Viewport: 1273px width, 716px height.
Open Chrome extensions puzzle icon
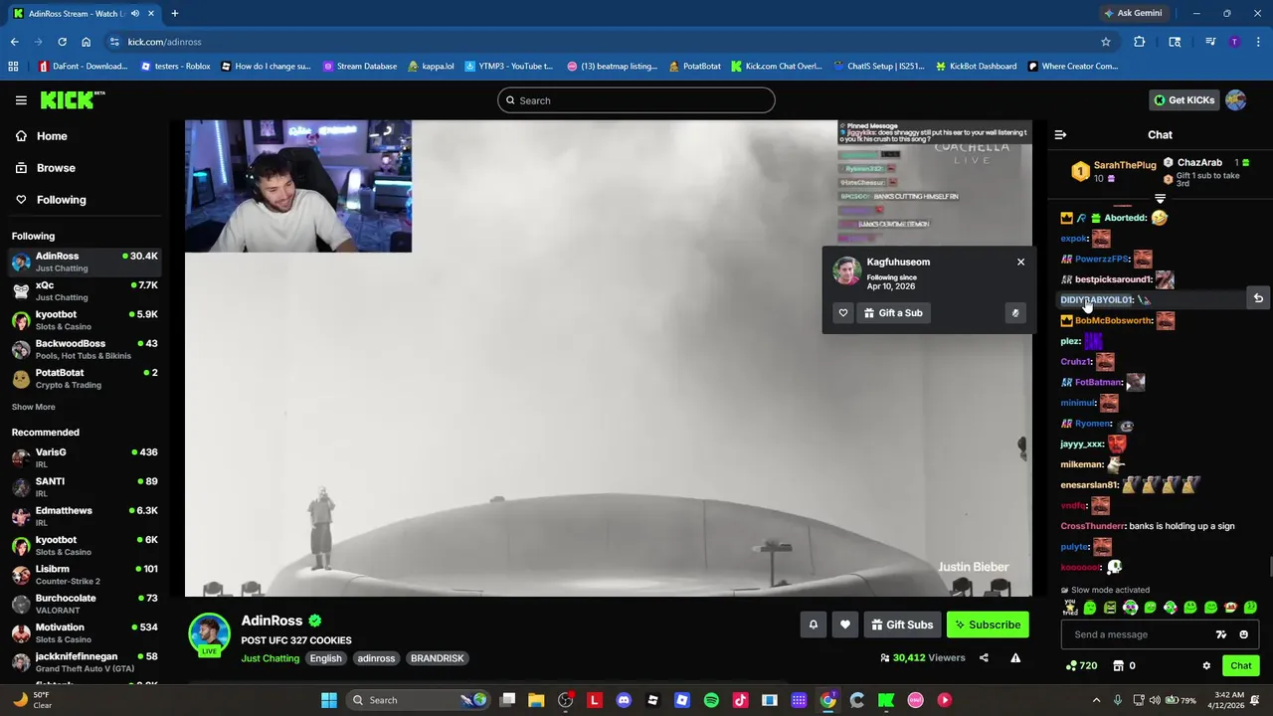[1140, 42]
